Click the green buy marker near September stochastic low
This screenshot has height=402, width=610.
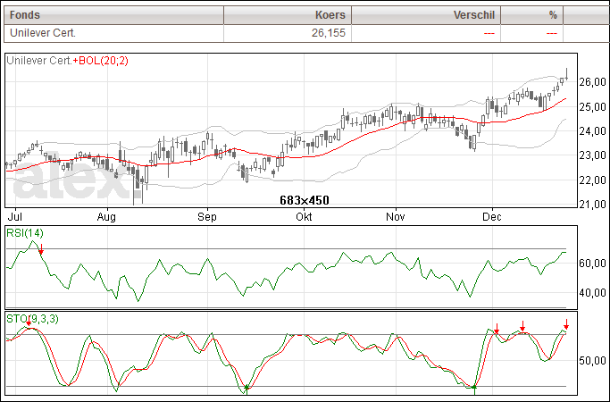click(x=247, y=389)
